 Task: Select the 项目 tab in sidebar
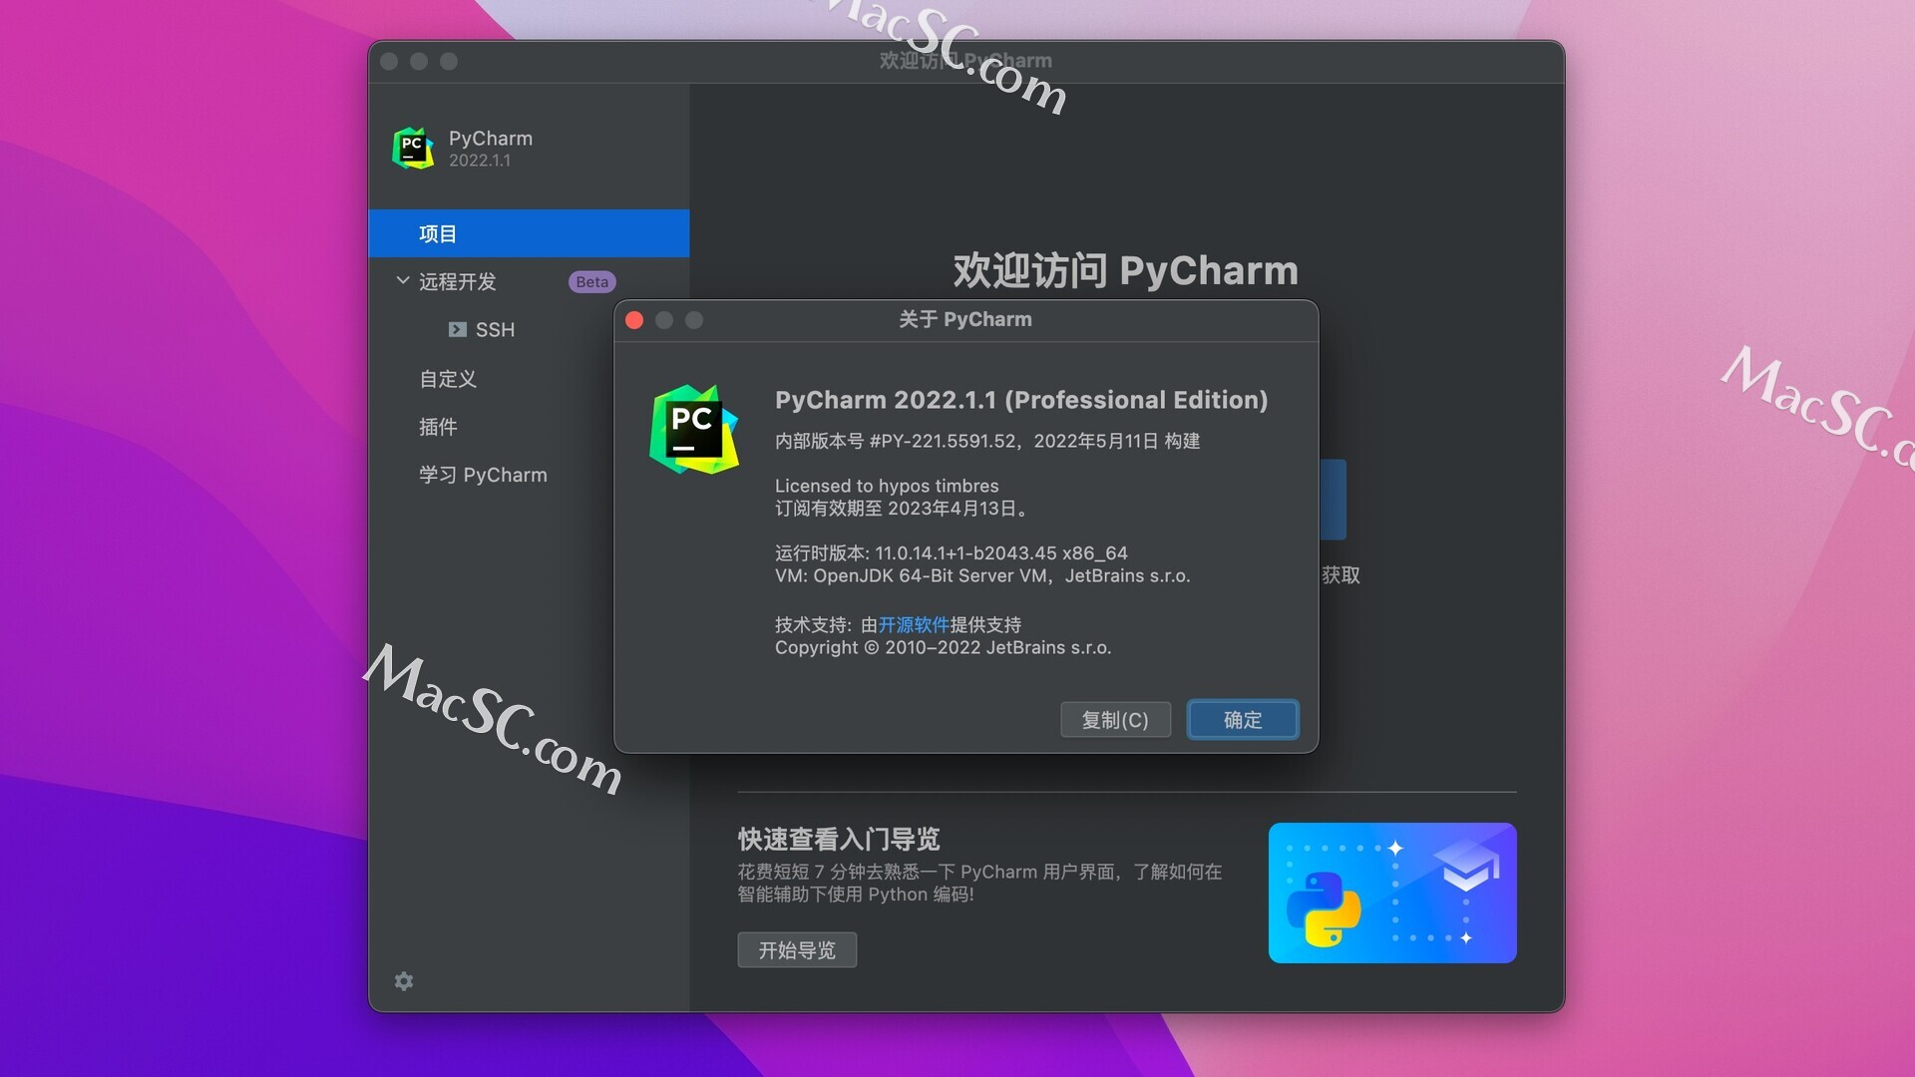pos(529,233)
